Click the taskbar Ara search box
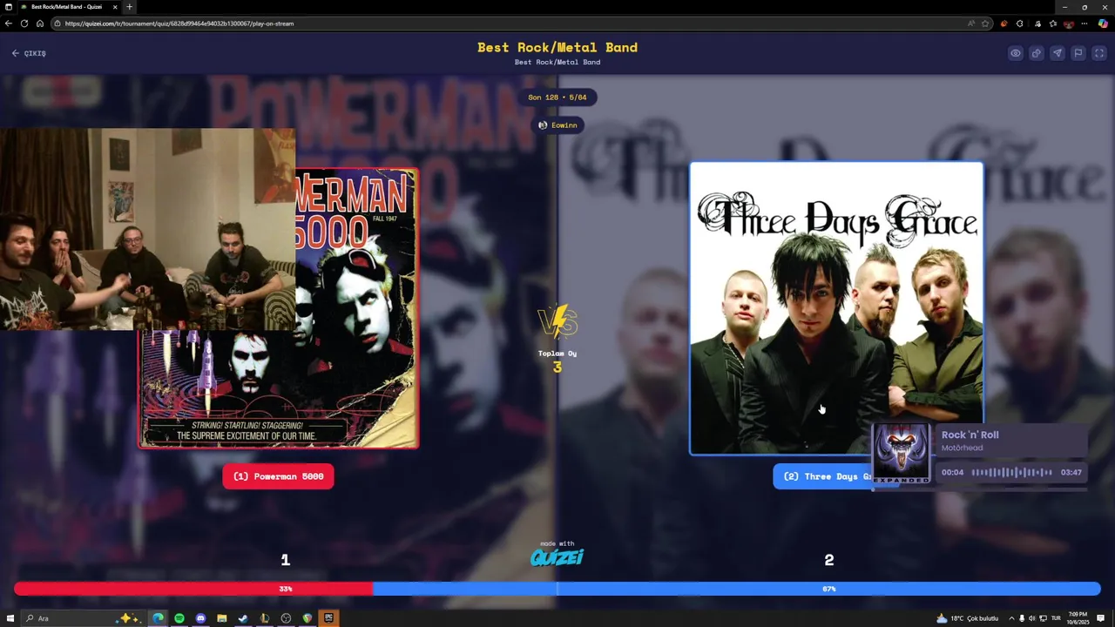 tap(83, 618)
